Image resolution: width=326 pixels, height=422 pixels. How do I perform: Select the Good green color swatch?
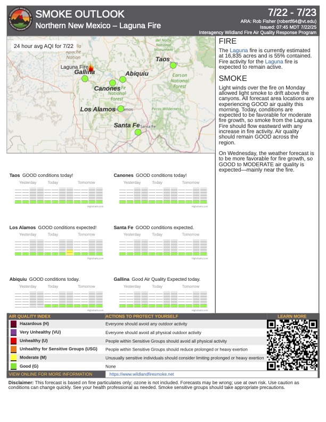click(x=13, y=367)
